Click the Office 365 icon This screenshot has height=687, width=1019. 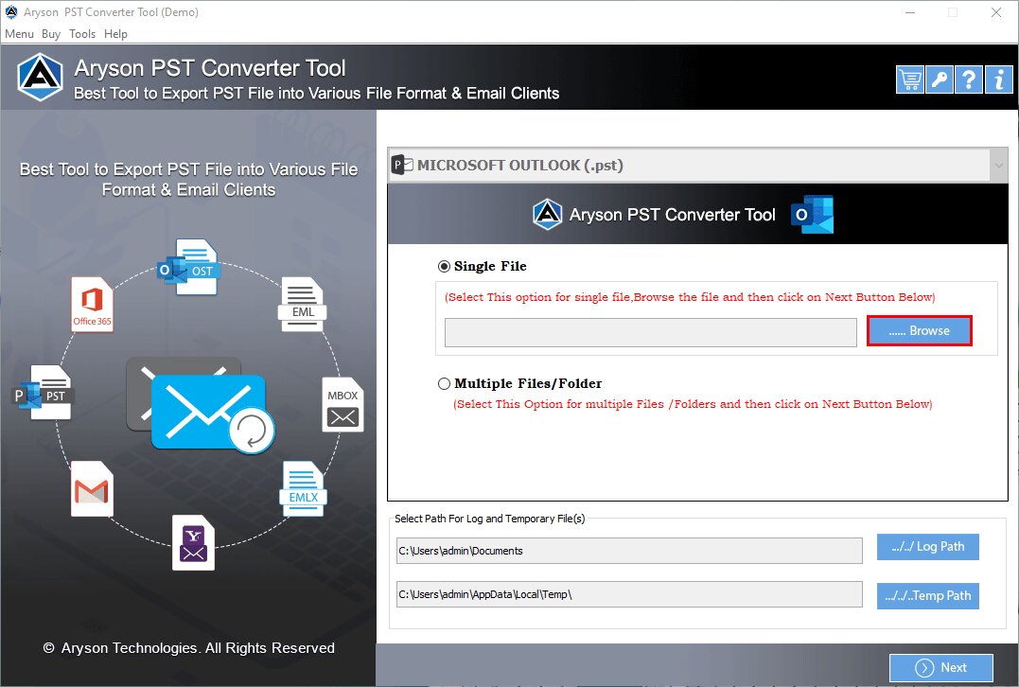(92, 305)
